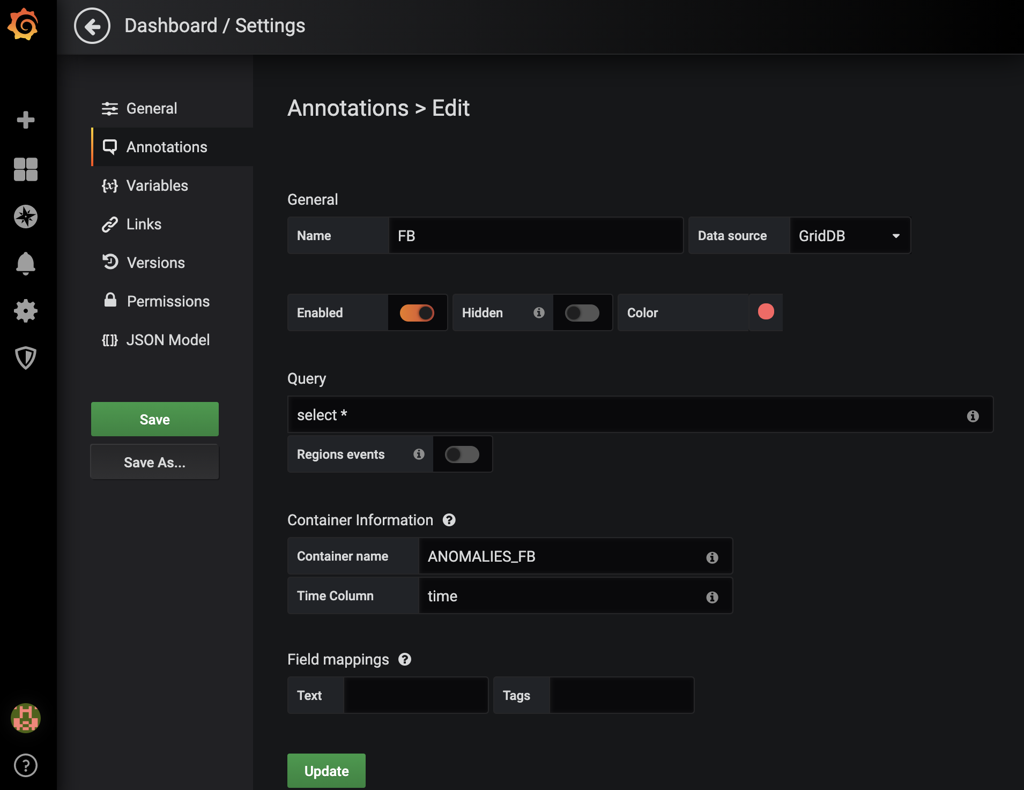Open the Configuration gear icon
The height and width of the screenshot is (790, 1024).
pos(25,310)
